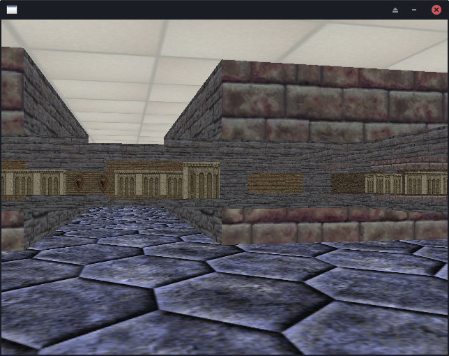Close the window with red X button
Screen dimensions: 449x356
coord(436,10)
